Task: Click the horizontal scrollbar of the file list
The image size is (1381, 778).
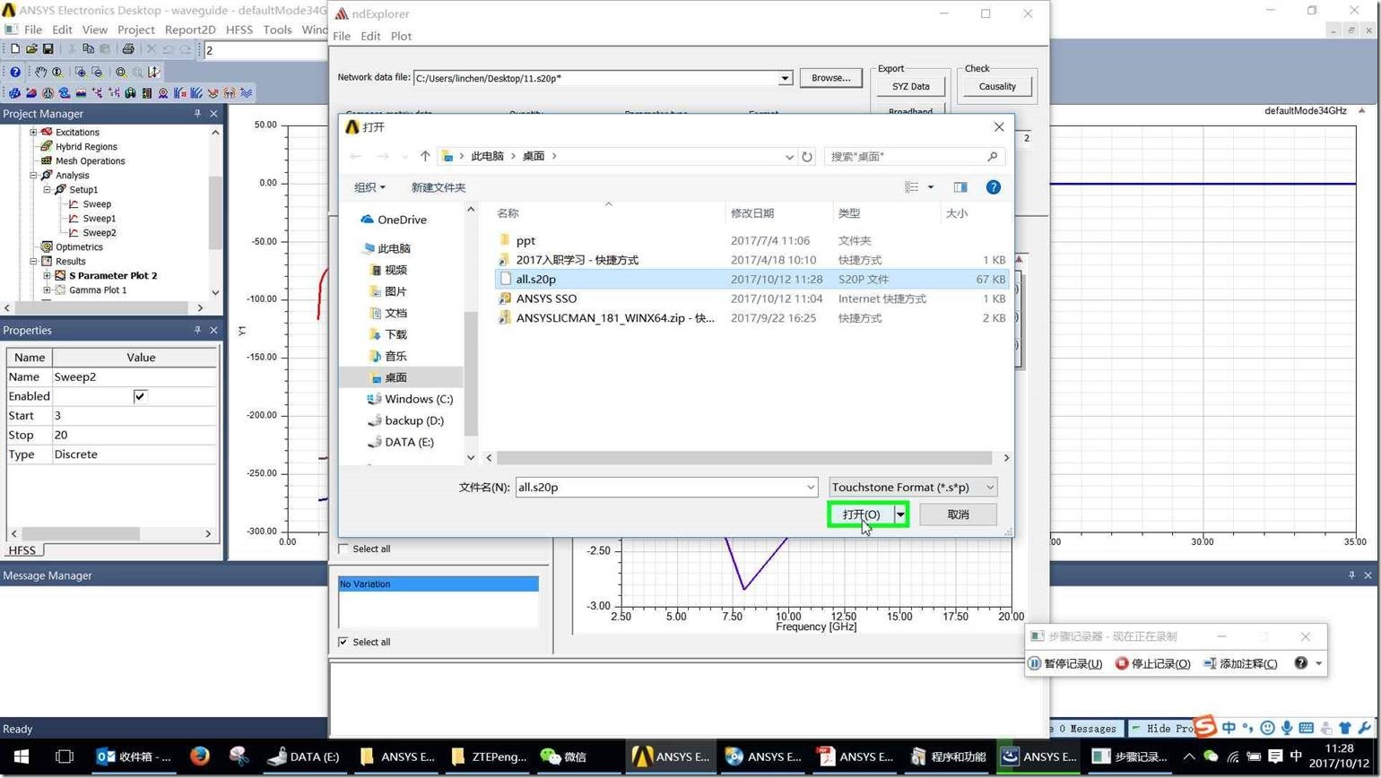Action: 743,458
